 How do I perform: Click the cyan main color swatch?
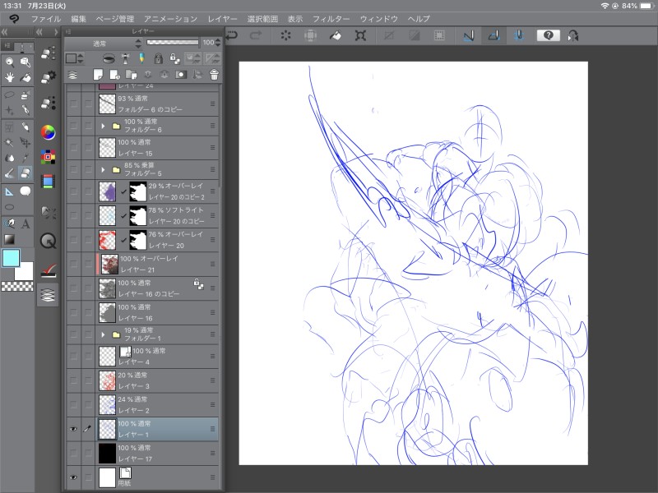tap(12, 259)
